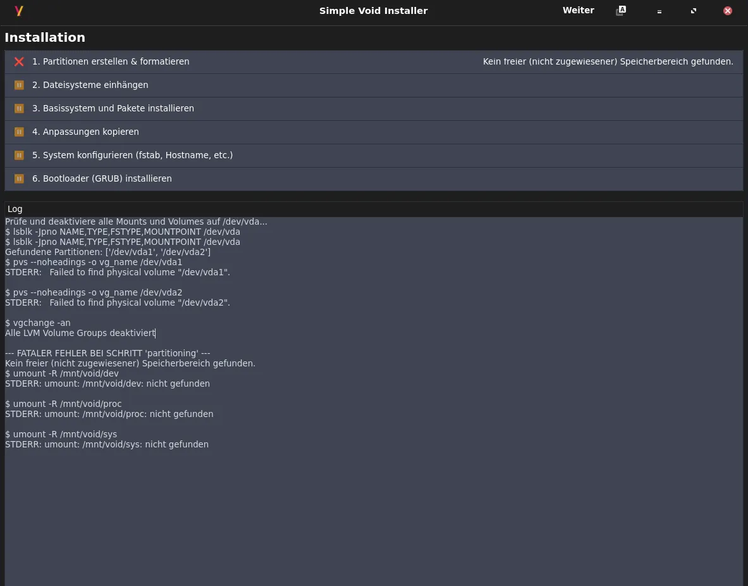This screenshot has height=586, width=748.
Task: Click pause icon next to Bootloader (GRUB)
Action: click(x=19, y=178)
